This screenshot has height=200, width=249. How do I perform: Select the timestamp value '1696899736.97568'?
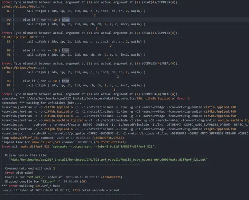[108, 138]
